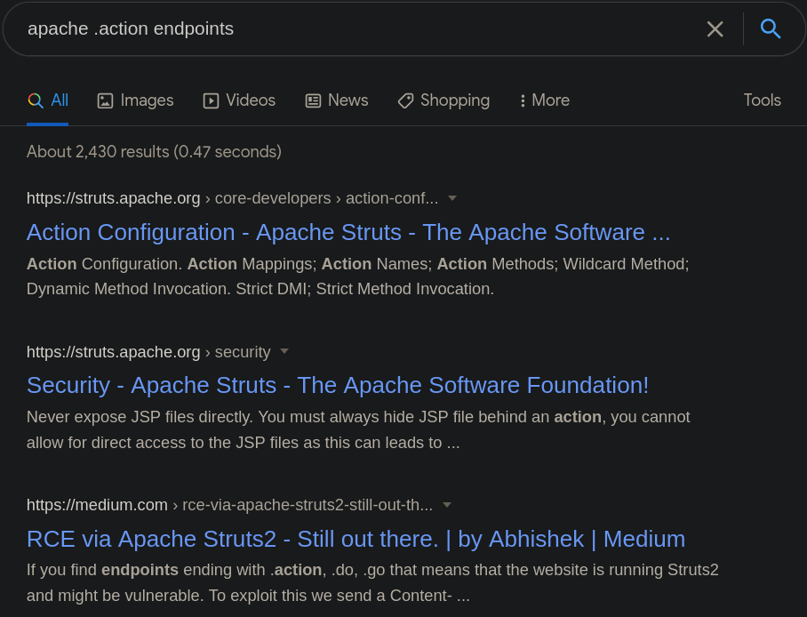Click the blue magnifying glass search button
The width and height of the screenshot is (807, 617).
(x=770, y=28)
